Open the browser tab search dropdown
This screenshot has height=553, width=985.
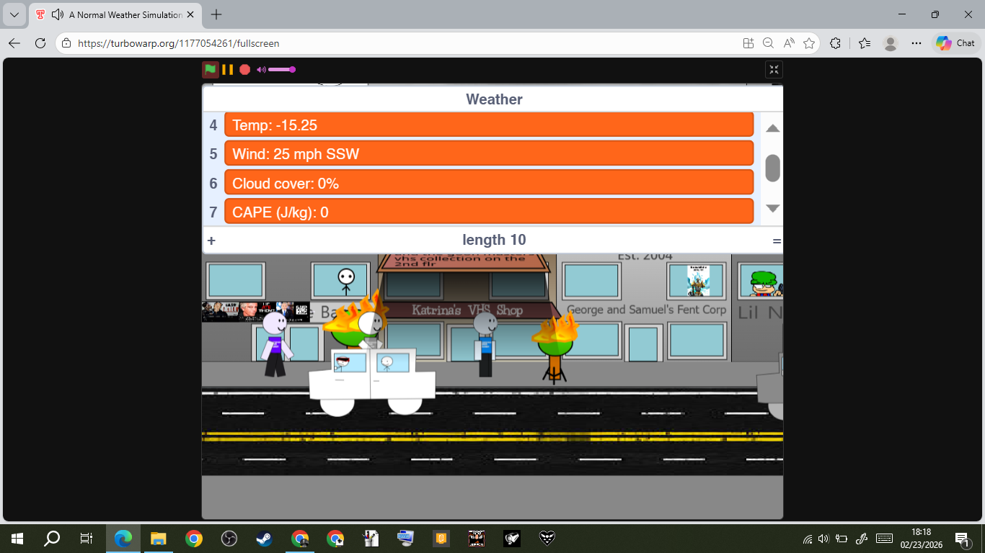[x=14, y=15]
